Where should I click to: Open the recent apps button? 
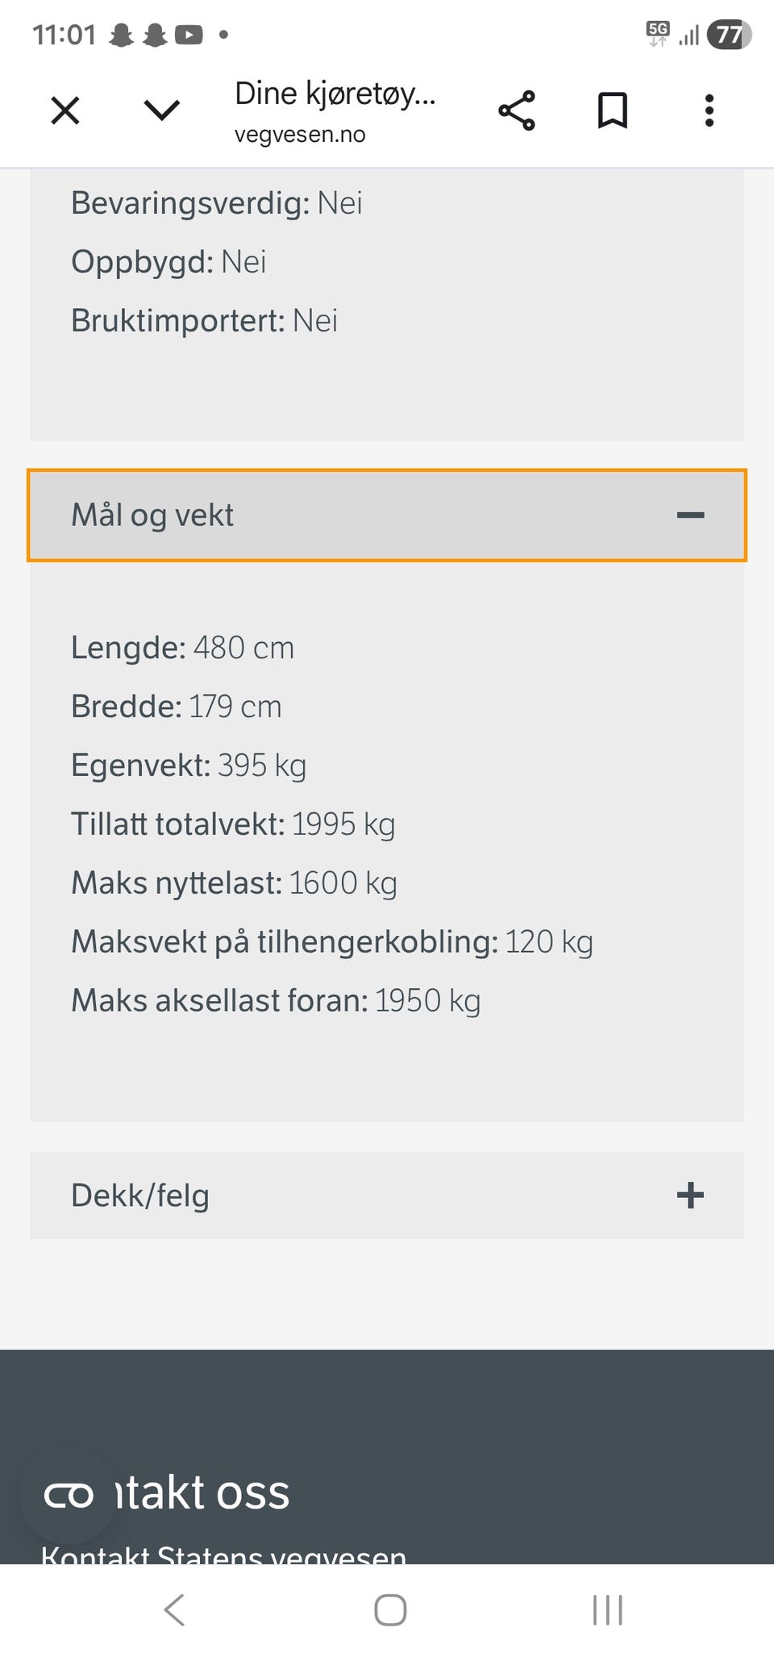point(607,1610)
